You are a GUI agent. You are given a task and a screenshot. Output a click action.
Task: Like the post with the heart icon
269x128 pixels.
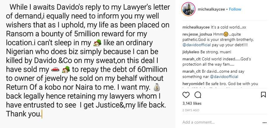[x=186, y=95]
